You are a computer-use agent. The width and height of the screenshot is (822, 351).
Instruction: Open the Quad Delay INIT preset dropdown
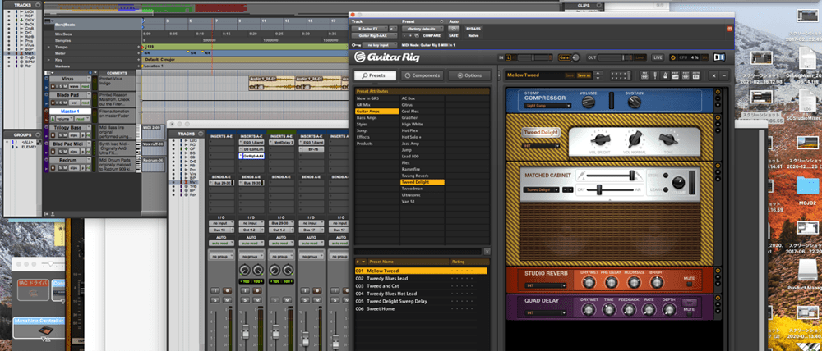(x=545, y=312)
